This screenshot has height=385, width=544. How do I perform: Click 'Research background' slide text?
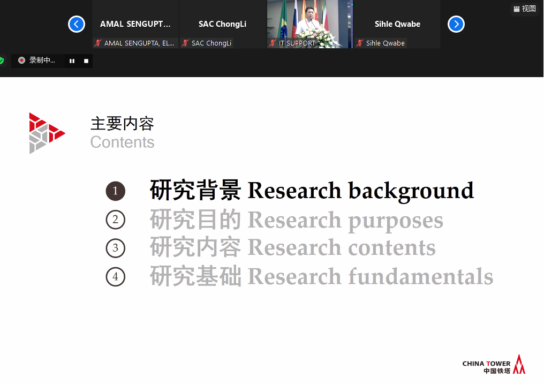point(360,191)
